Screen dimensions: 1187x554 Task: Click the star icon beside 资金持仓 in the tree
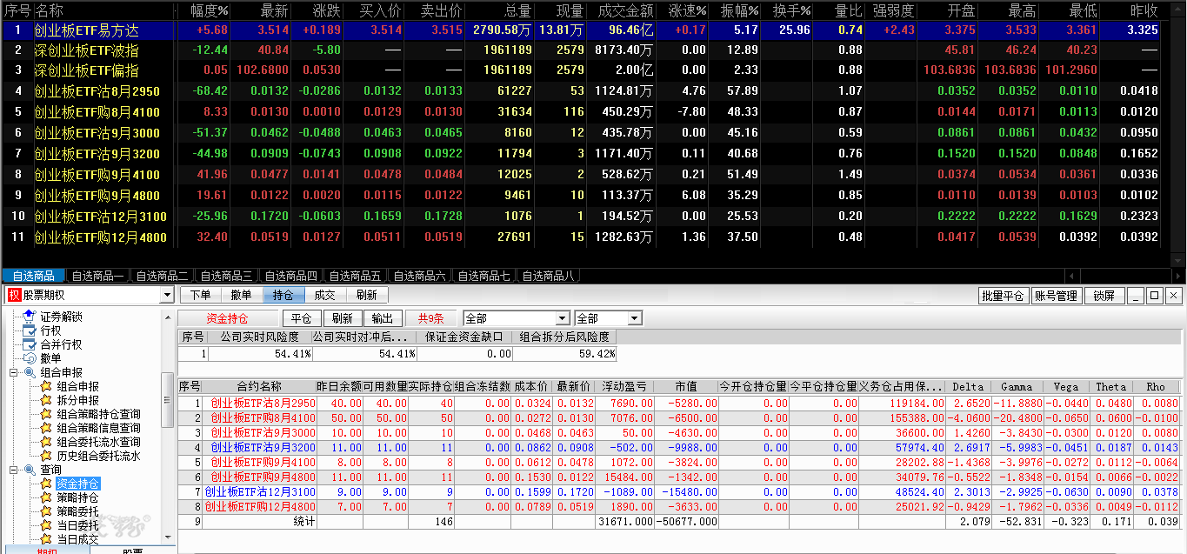pos(46,484)
